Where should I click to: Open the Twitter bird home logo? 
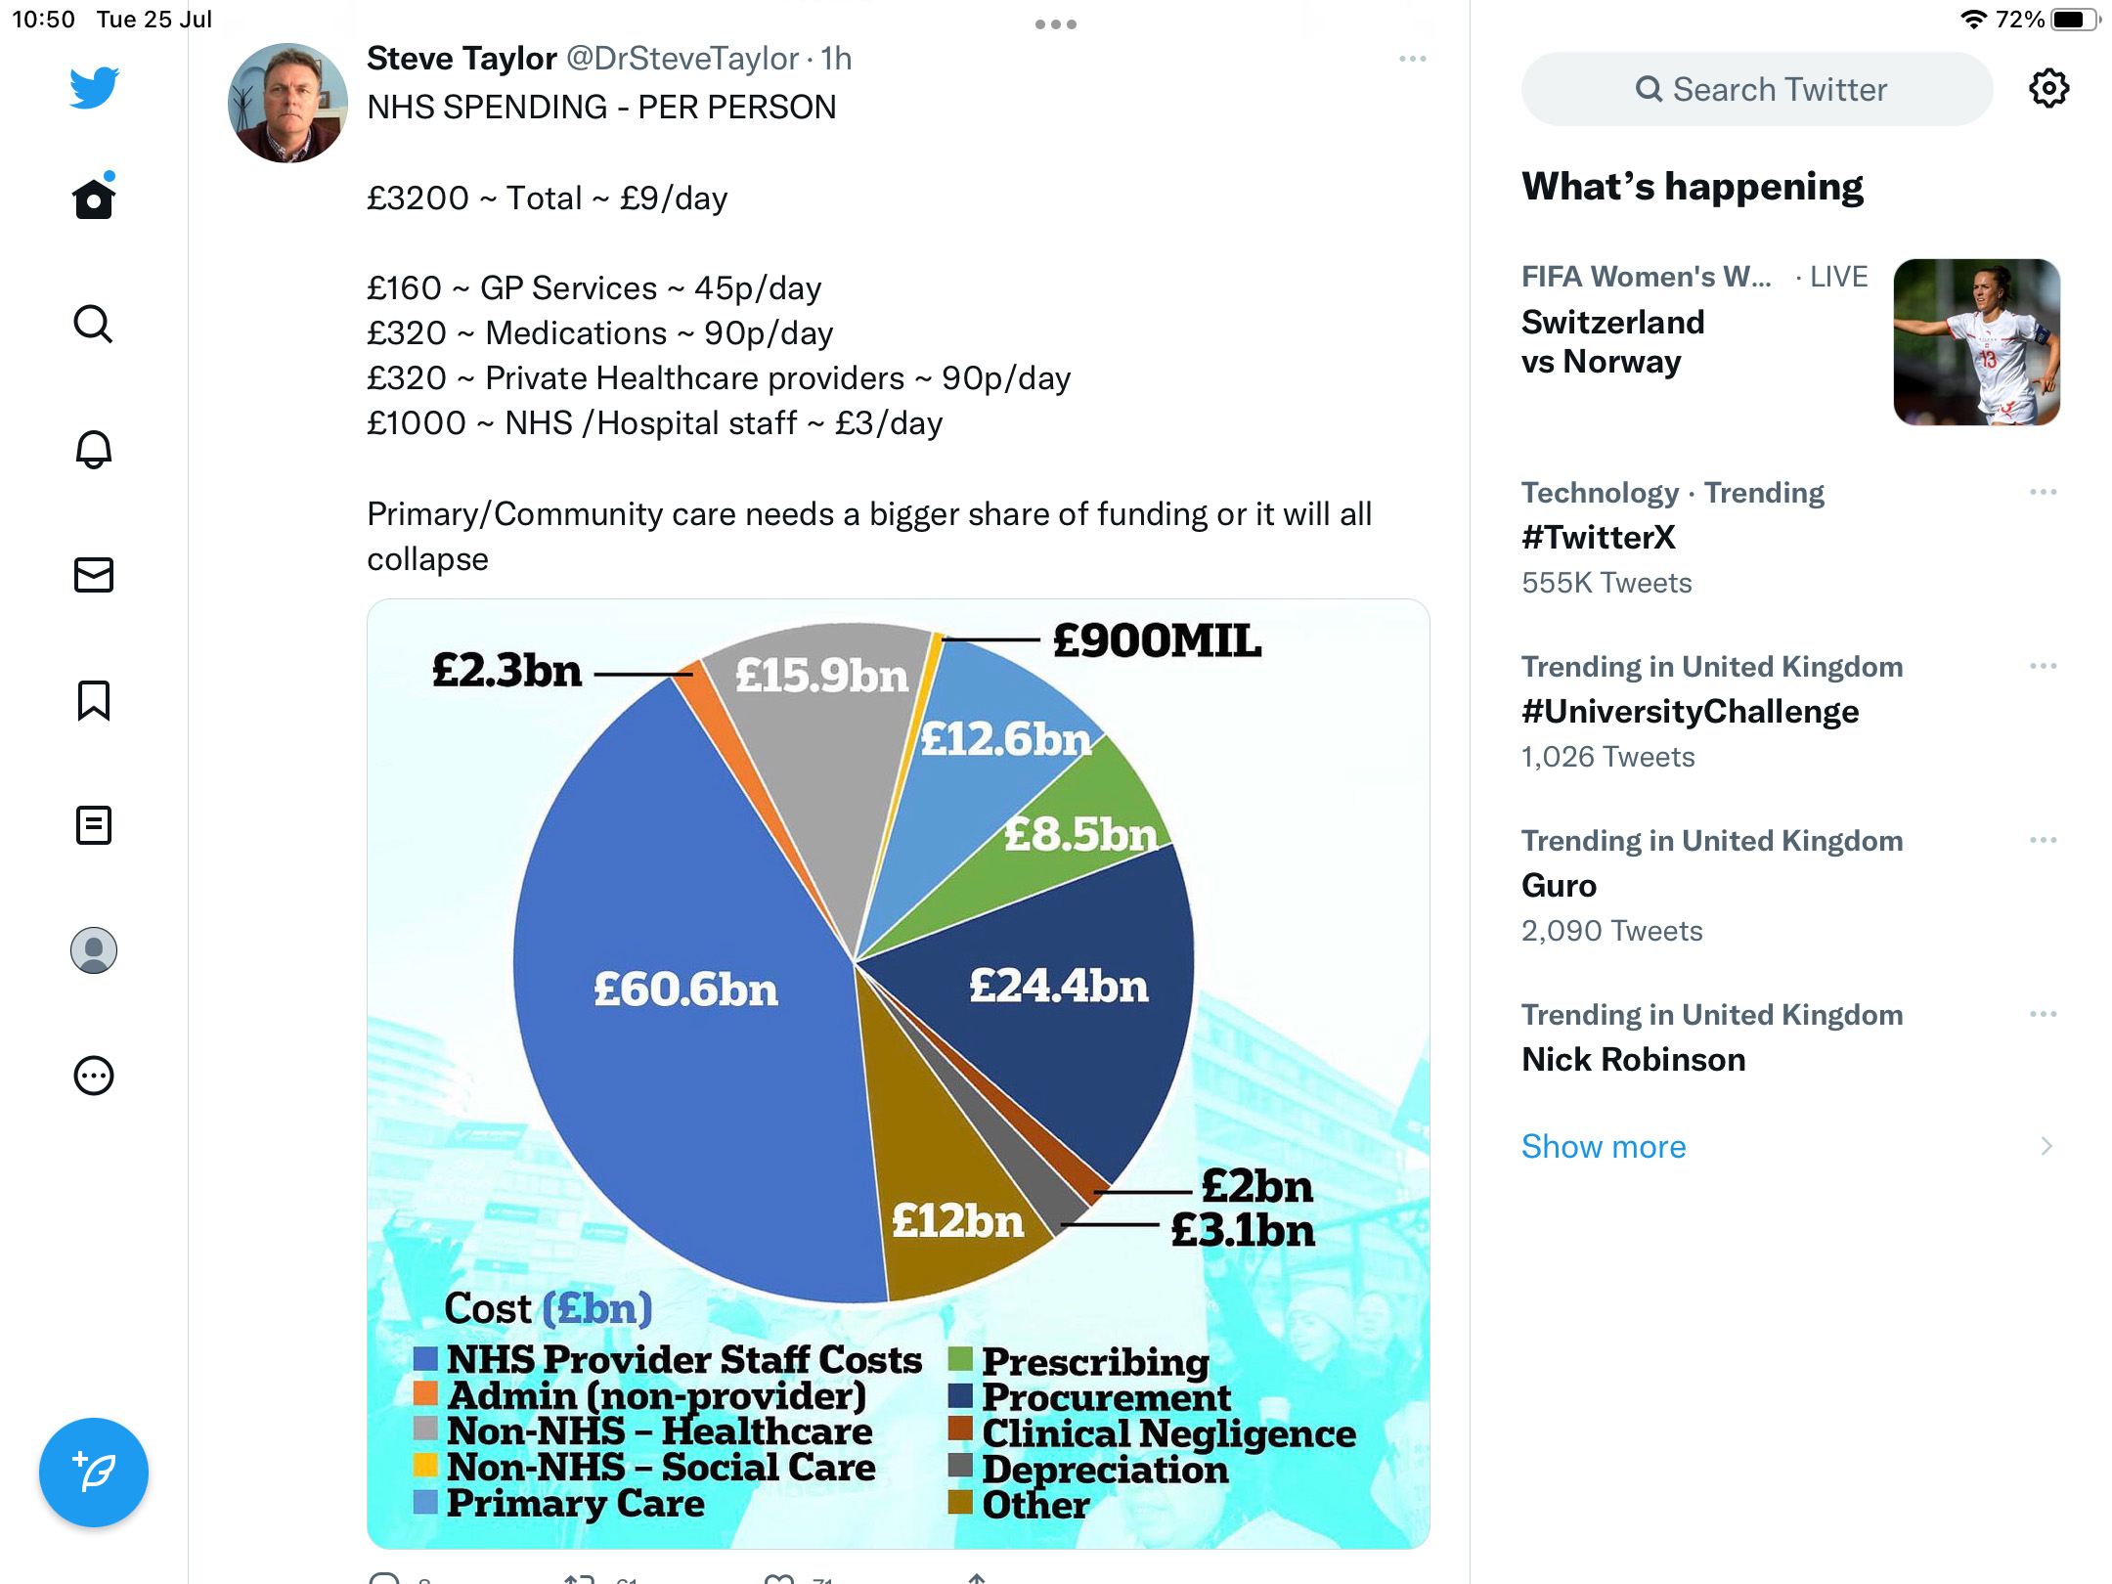[x=94, y=88]
